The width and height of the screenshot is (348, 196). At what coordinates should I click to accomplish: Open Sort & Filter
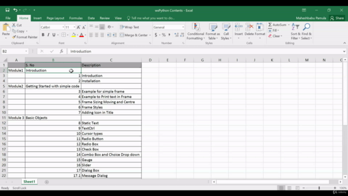click(295, 32)
